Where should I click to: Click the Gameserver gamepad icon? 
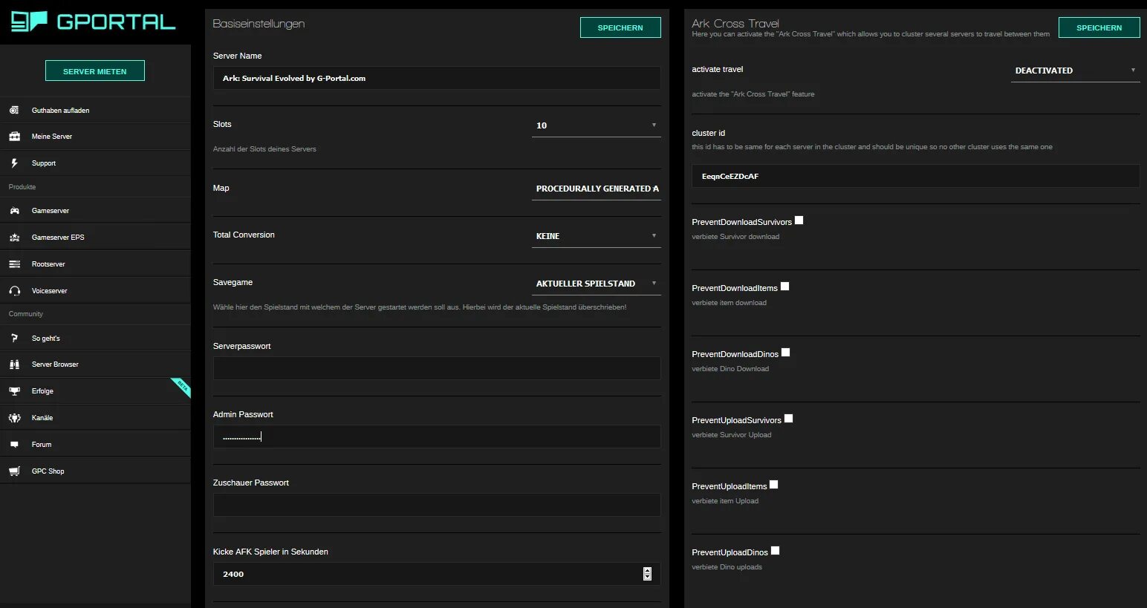14,211
